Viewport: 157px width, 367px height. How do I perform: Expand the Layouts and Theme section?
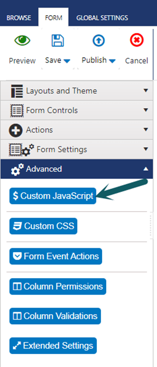[77, 91]
